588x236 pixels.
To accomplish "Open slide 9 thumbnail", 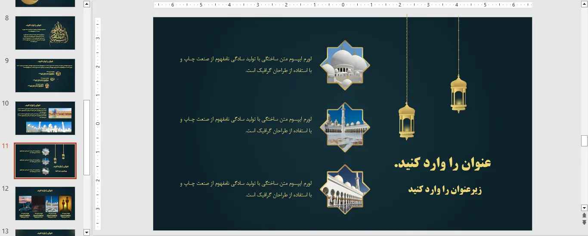I will tap(45, 75).
